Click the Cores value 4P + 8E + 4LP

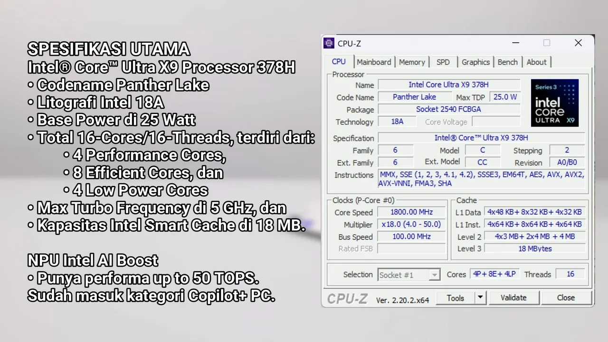[x=494, y=274]
